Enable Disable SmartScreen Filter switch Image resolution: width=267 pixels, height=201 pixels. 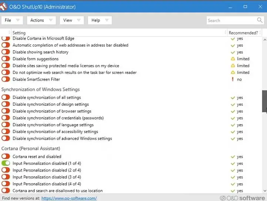tap(6, 79)
